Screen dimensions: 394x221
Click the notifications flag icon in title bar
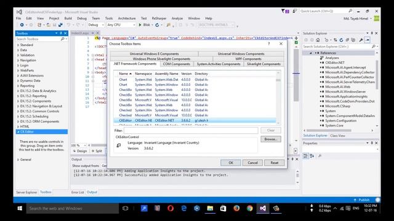pos(285,11)
